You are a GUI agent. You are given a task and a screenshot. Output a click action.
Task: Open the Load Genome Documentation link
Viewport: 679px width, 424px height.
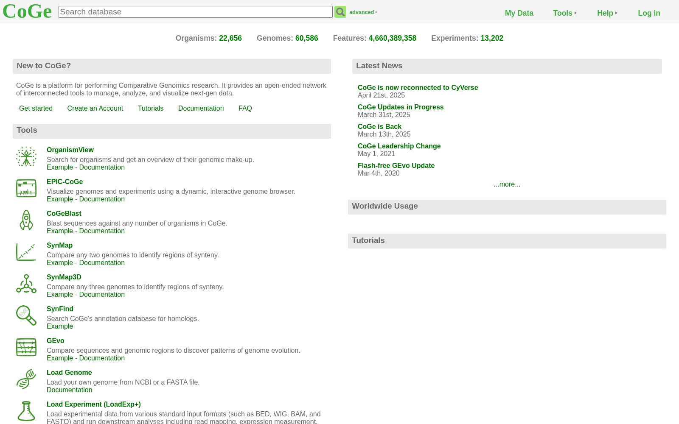coord(69,390)
